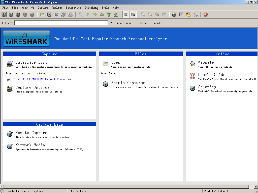Start capture on Intel PRO/1000 MT interface
Screen dimensions: 258x193
coord(43,79)
